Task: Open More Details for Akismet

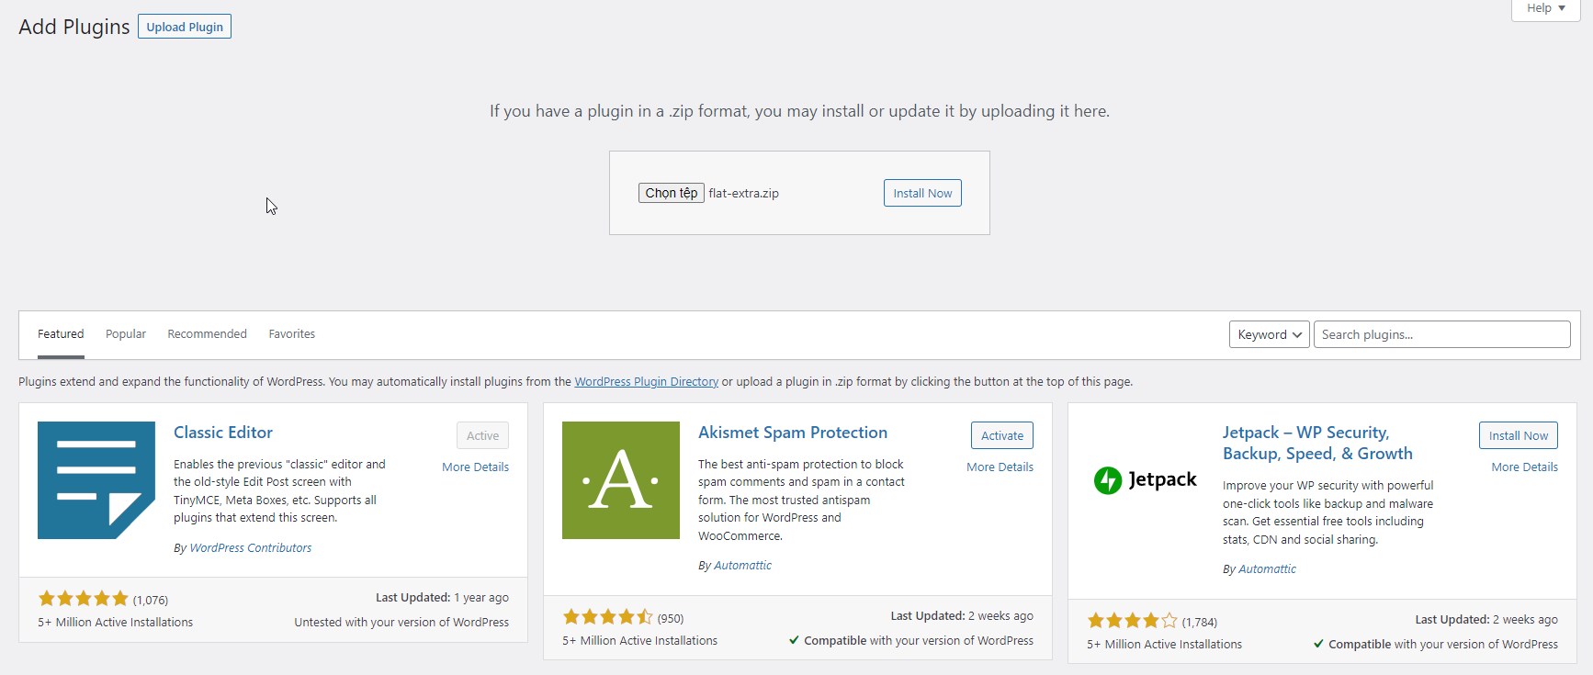Action: coord(1000,467)
